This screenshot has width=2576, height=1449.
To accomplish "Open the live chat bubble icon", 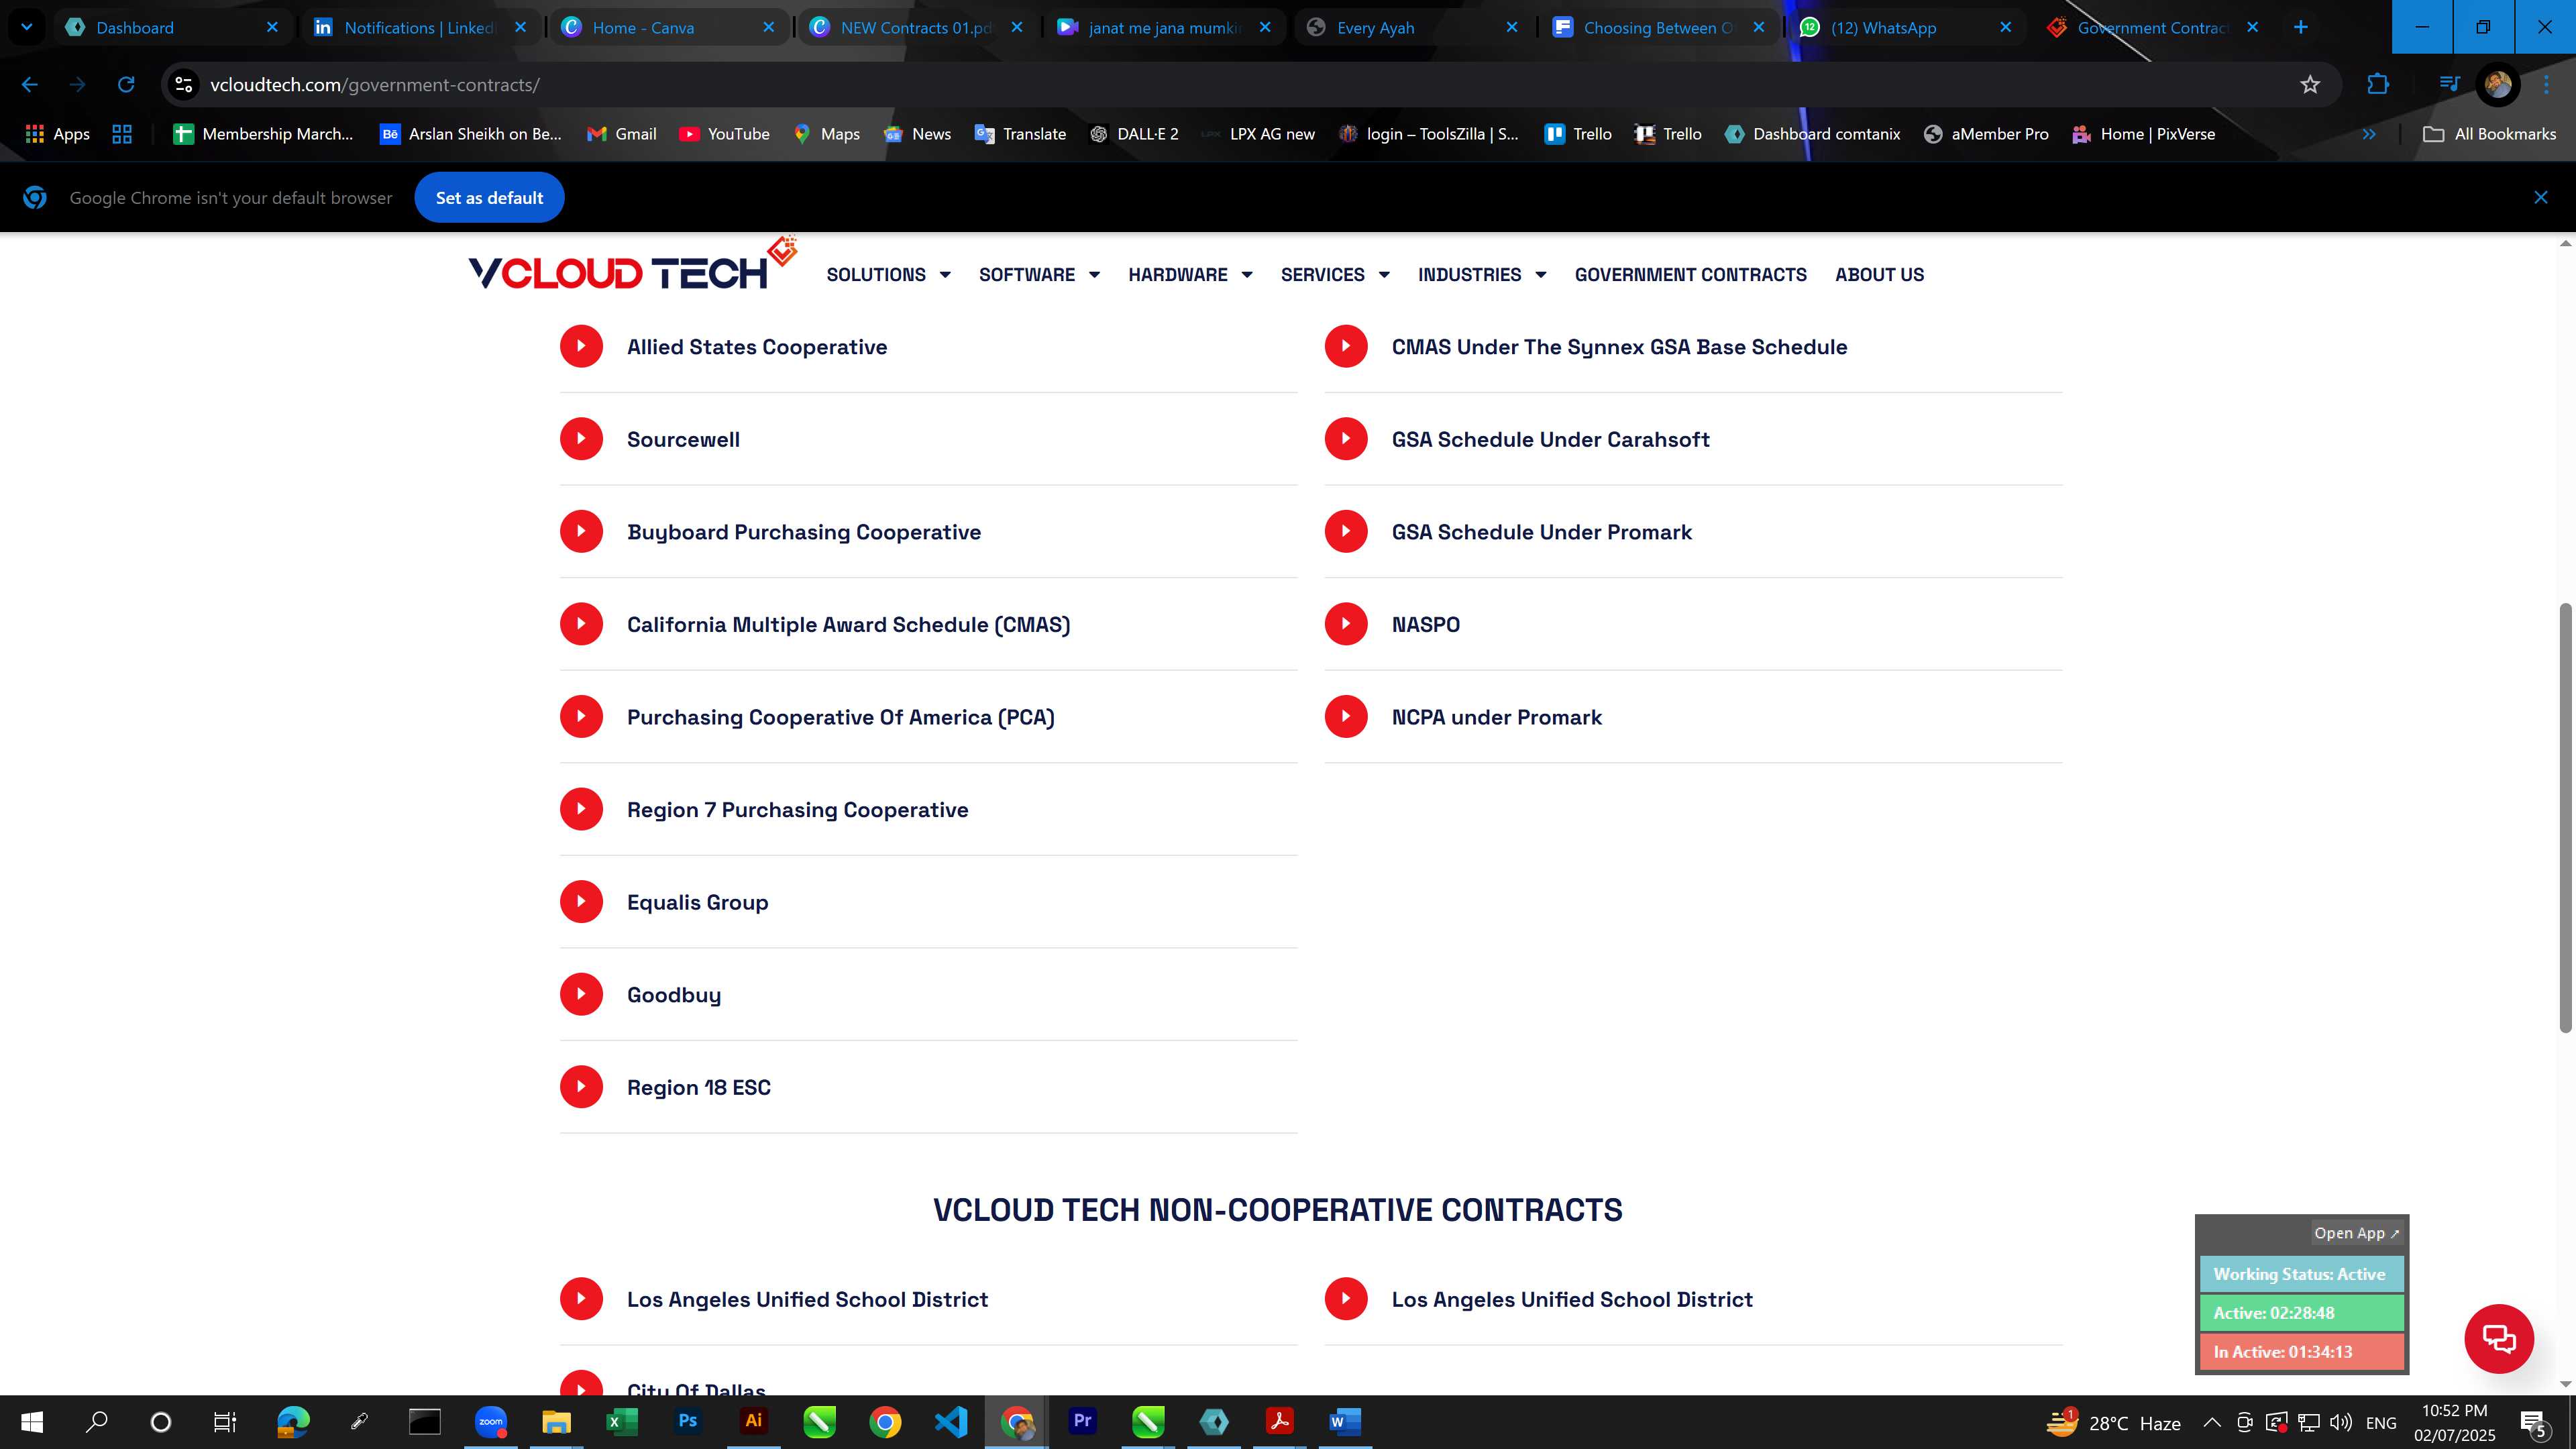I will pyautogui.click(x=2498, y=1338).
